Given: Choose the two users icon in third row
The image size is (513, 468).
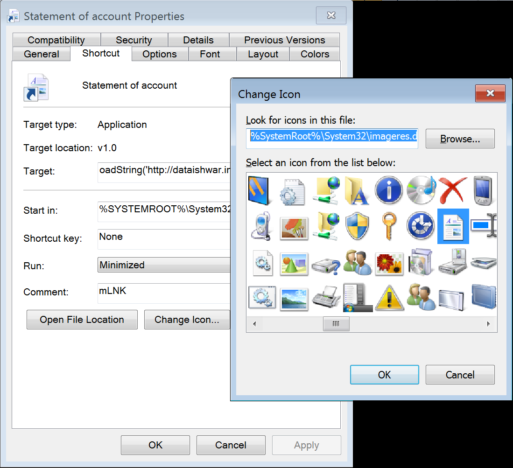Looking at the screenshot, I should [x=357, y=262].
